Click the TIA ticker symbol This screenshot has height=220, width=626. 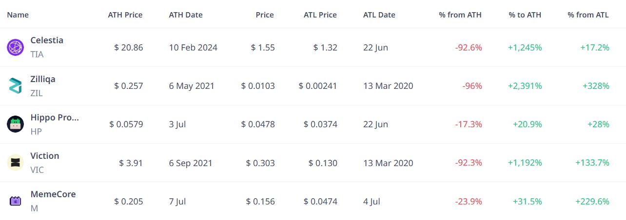pyautogui.click(x=37, y=54)
